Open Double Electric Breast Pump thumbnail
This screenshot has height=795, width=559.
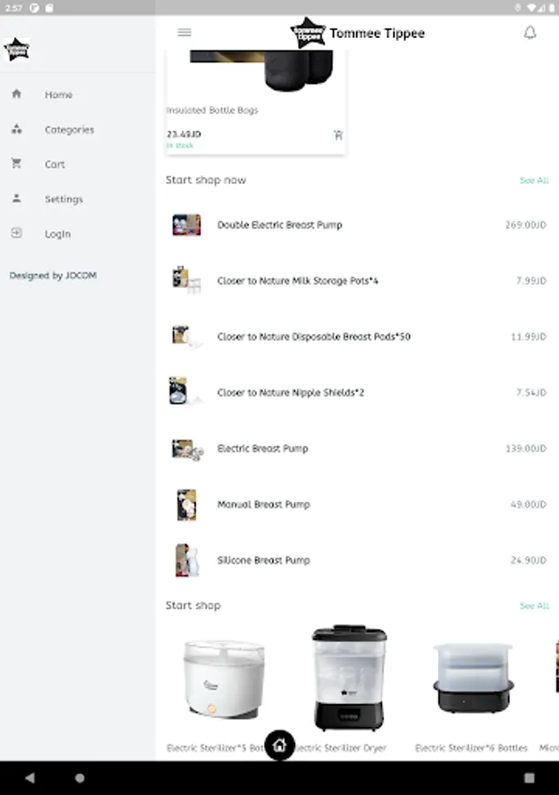[186, 224]
